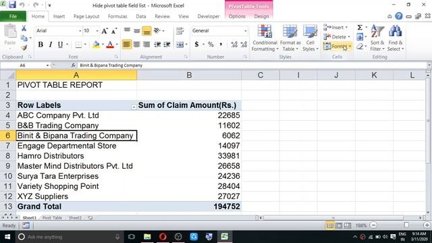432x243 pixels.
Task: Switch to the Page Layout tab
Action: click(x=86, y=16)
